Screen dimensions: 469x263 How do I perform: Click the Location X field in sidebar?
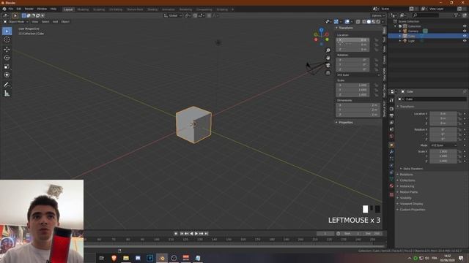(x=352, y=39)
